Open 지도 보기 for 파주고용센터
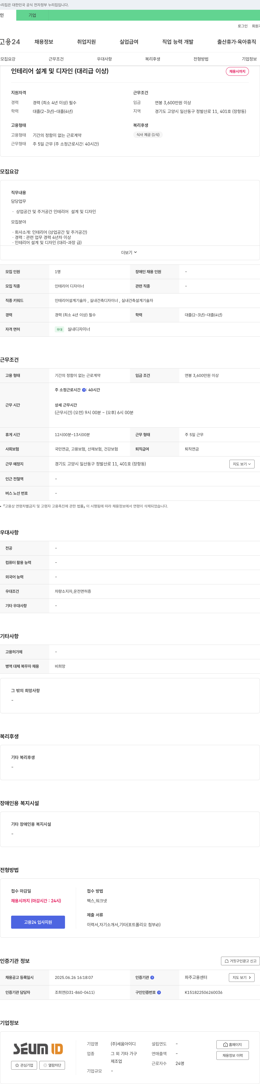 coord(242,978)
